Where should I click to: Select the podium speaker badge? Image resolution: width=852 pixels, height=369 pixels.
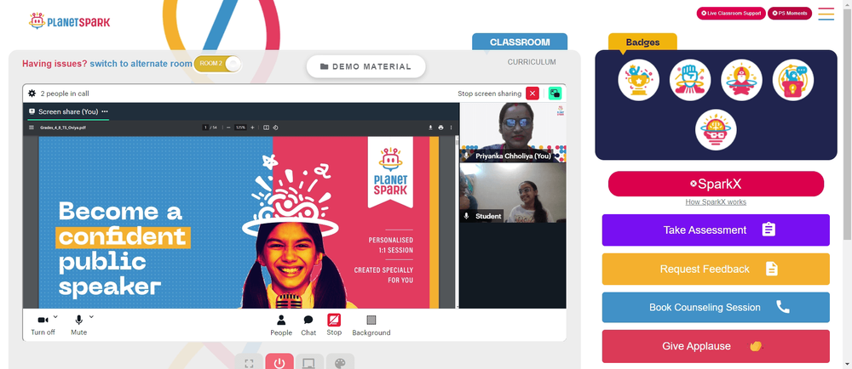point(792,80)
